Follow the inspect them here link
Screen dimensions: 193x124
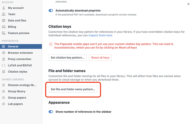click(101, 35)
